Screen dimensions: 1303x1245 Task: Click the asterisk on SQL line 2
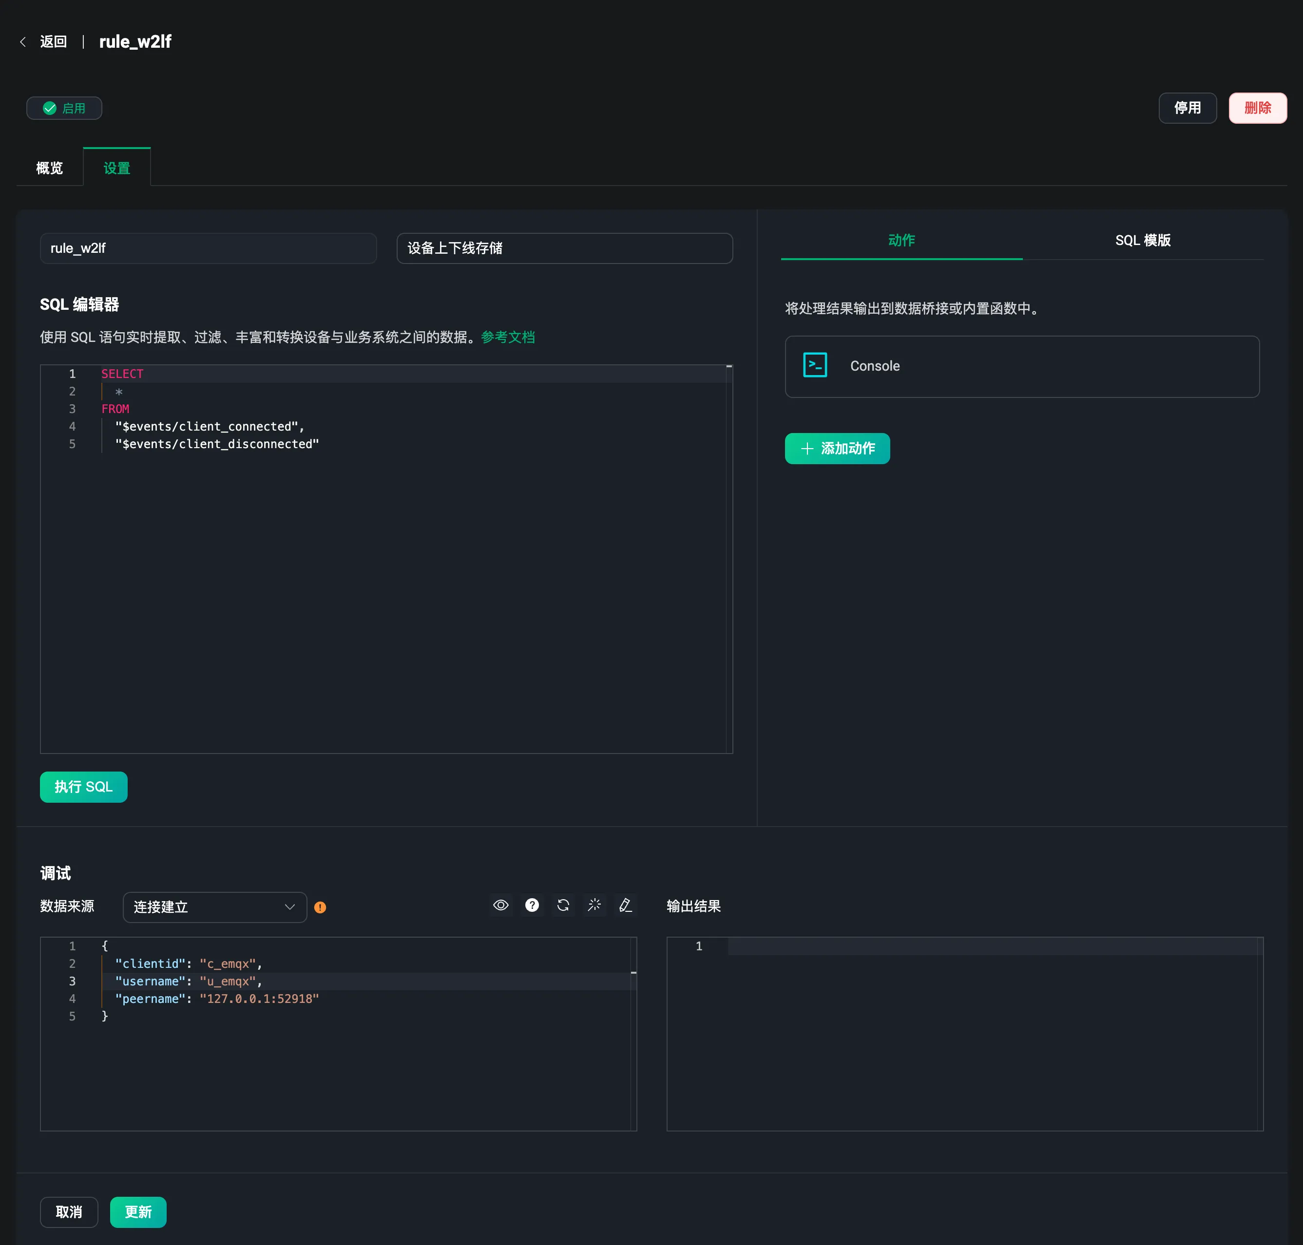[119, 392]
